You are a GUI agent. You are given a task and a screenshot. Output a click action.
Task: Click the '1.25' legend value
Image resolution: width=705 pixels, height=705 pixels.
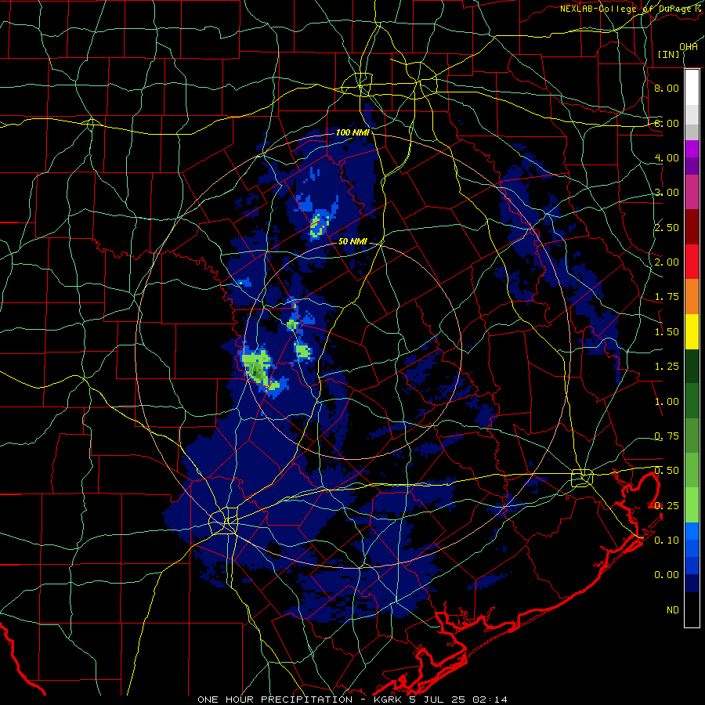[x=667, y=366]
